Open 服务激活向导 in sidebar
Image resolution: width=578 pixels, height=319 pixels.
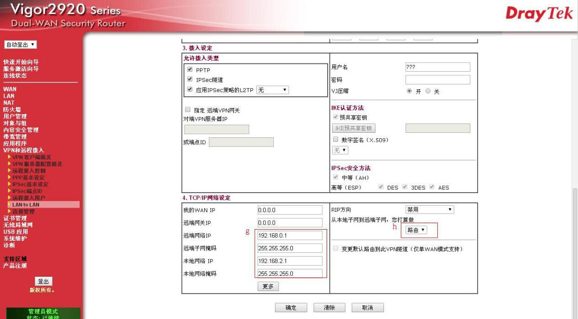coord(21,69)
